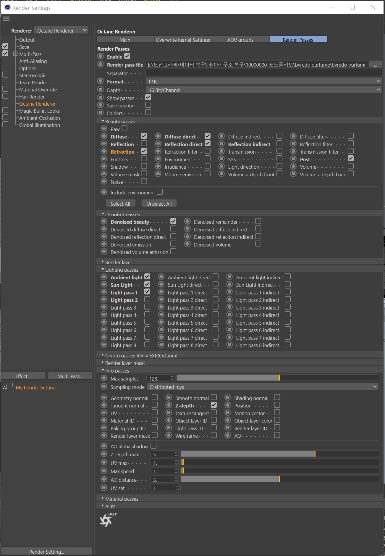Toggle the Folders checkbox

[148, 112]
